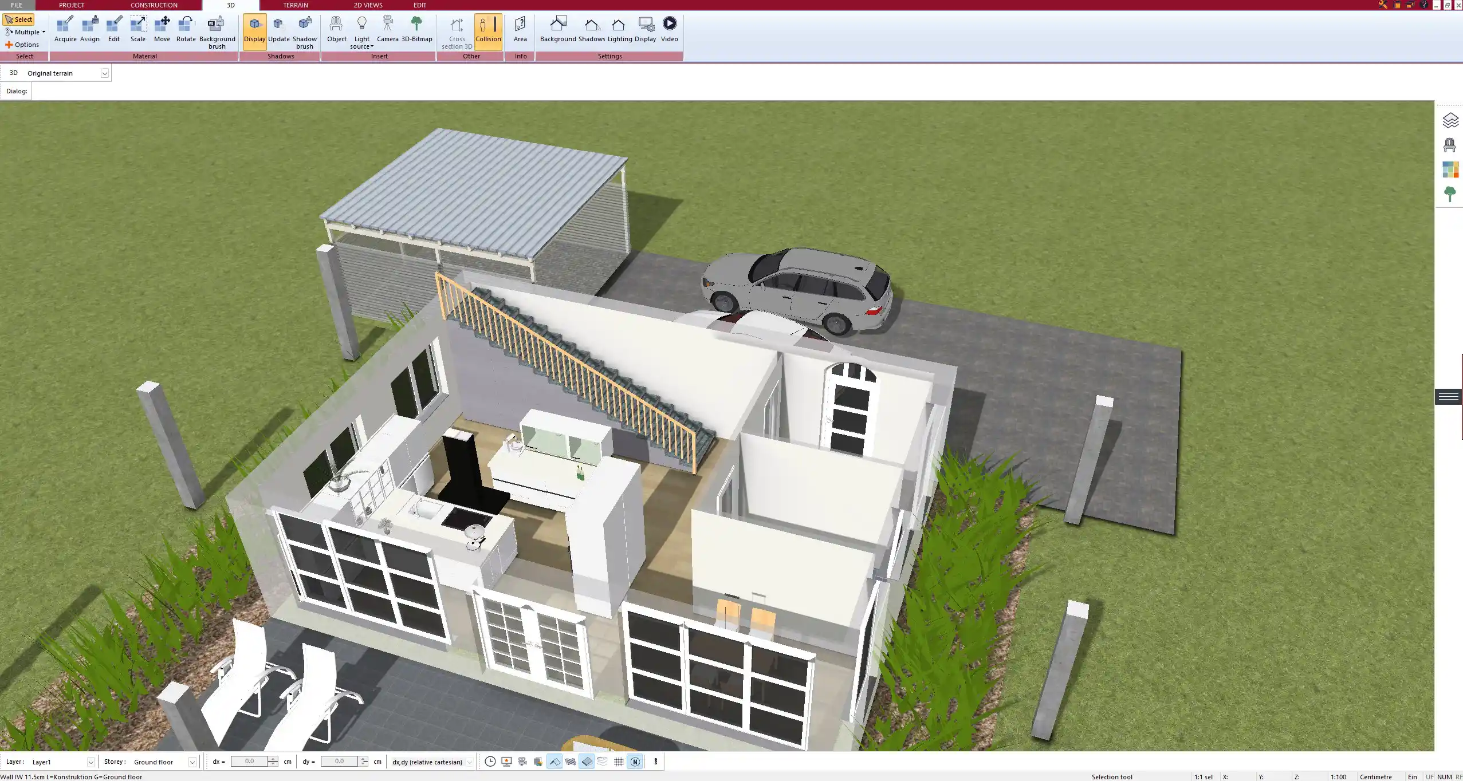Insert a Camera
Screen dimensions: 1463x781
tap(388, 29)
